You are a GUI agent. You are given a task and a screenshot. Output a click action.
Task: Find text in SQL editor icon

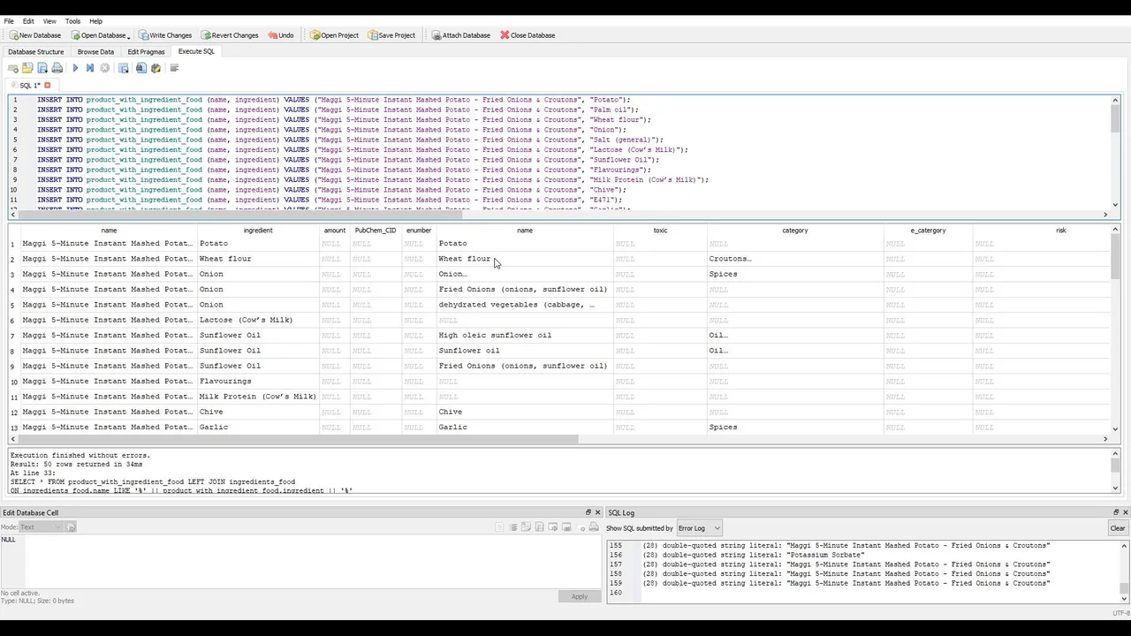coord(140,68)
